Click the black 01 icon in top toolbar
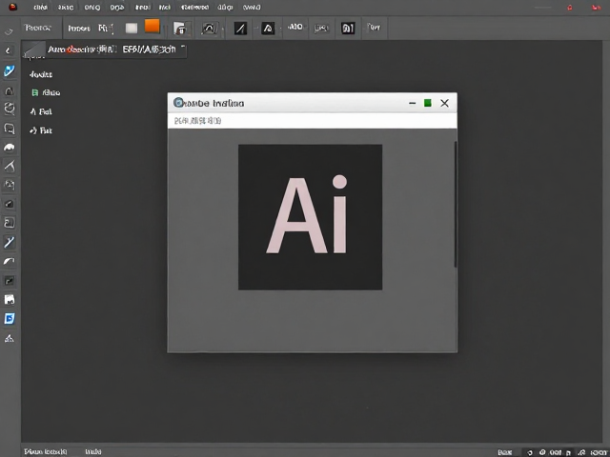 (348, 28)
